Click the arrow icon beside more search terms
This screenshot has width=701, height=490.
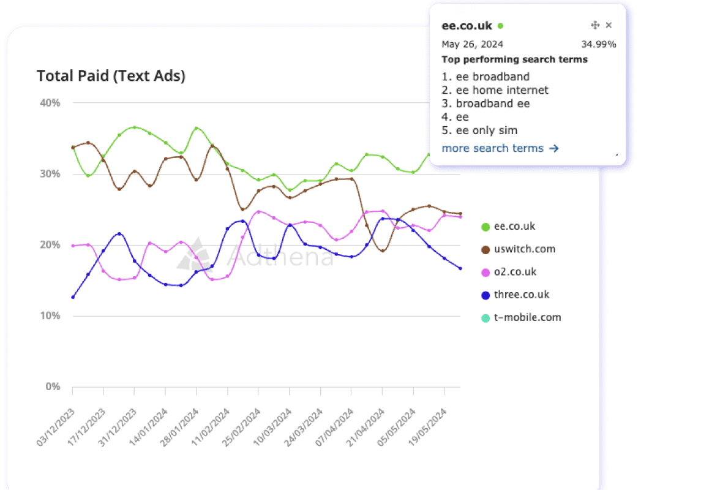pyautogui.click(x=553, y=148)
